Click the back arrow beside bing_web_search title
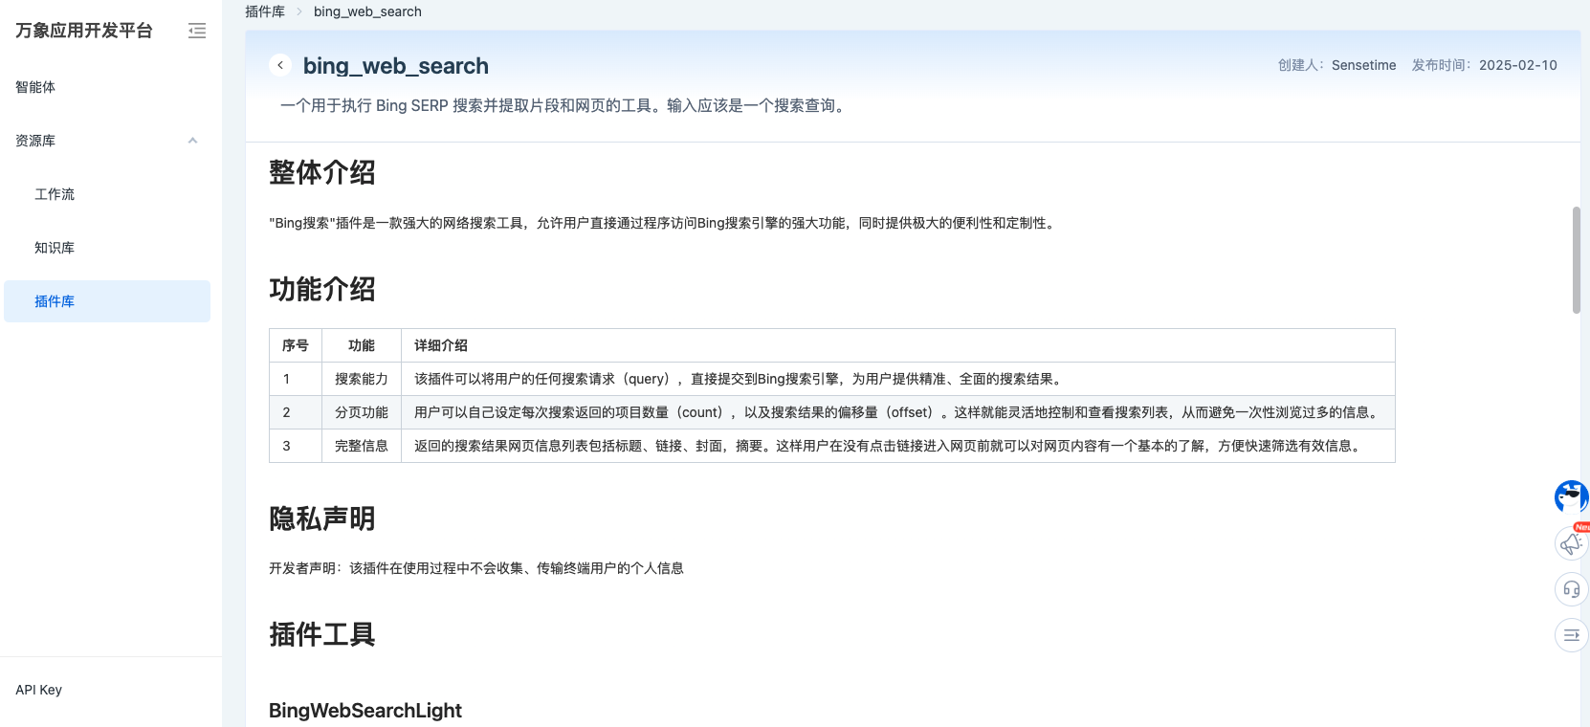 280,65
